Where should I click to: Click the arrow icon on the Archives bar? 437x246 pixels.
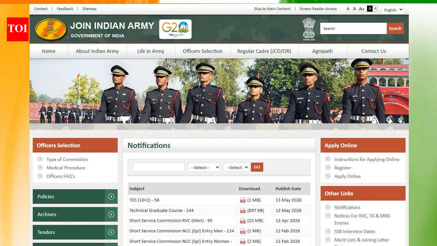coord(111,214)
